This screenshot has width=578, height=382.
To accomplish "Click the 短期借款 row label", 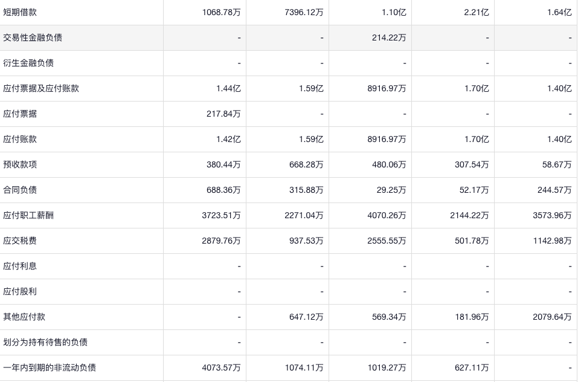I will [20, 12].
